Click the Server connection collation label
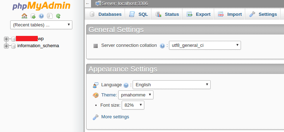284x132 pixels. [x=129, y=45]
